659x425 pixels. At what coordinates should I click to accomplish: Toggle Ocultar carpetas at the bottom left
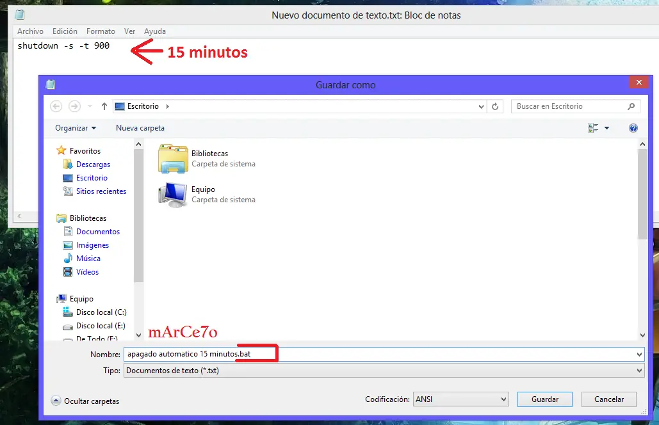[85, 401]
